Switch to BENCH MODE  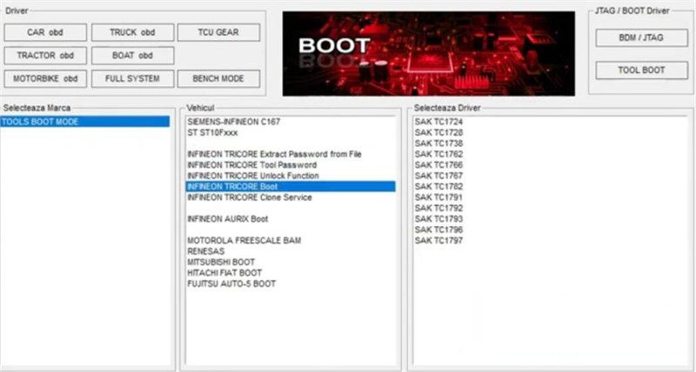pos(218,78)
